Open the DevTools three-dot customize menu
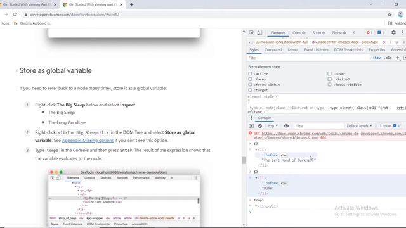 pos(402,32)
